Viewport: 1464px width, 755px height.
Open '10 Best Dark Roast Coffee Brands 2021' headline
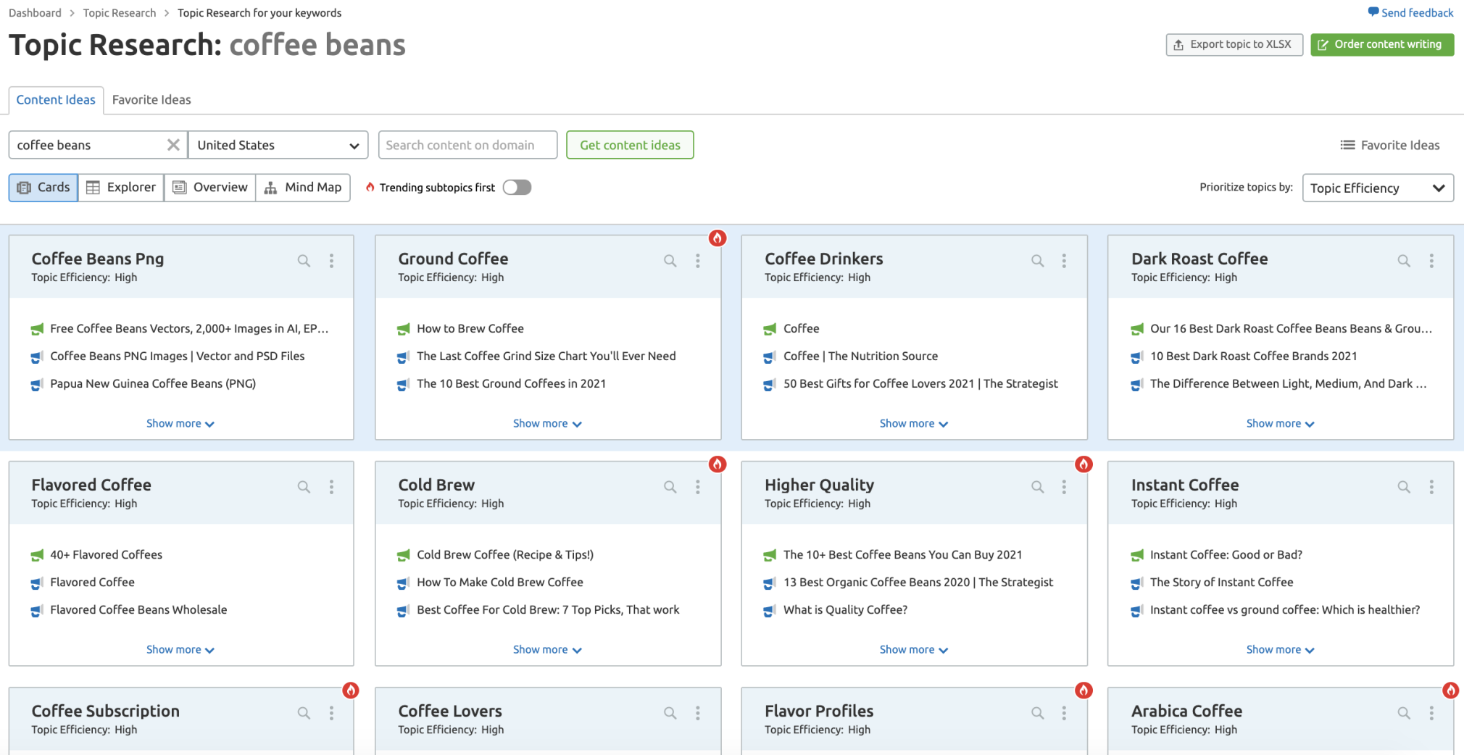1253,356
